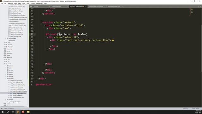Open dashboard.blade.php in student folder

tap(16, 81)
